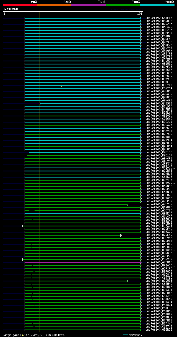Click the alignment end arrowhead for A7QY57
Image resolution: width=177 pixels, height=337 pixels.
pyautogui.click(x=127, y=204)
